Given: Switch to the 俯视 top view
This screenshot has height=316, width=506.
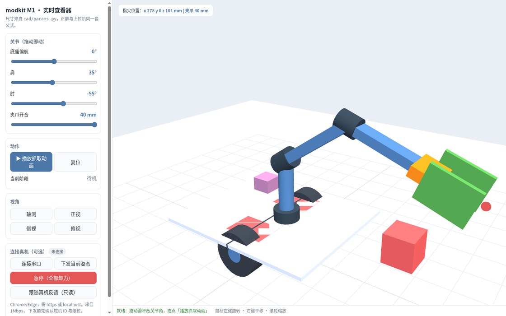Looking at the screenshot, I should click(x=75, y=228).
